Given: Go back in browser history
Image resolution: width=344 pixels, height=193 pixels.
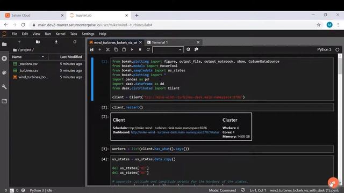Looking at the screenshot, I should pos(6,25).
